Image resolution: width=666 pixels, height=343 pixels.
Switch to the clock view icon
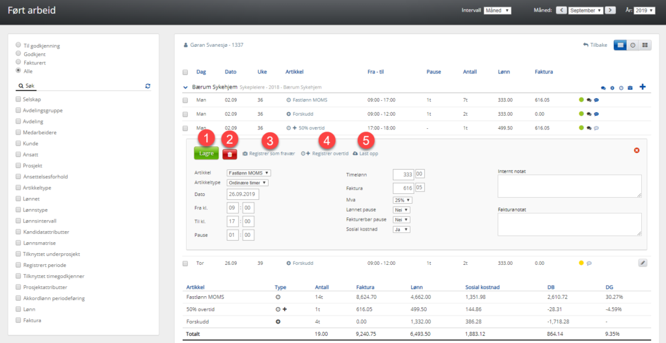pos(633,45)
